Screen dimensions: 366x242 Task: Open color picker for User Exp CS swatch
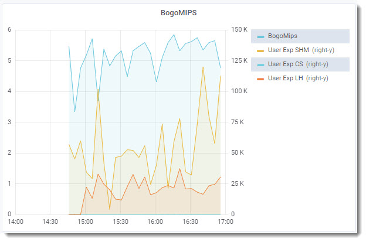tap(260, 65)
